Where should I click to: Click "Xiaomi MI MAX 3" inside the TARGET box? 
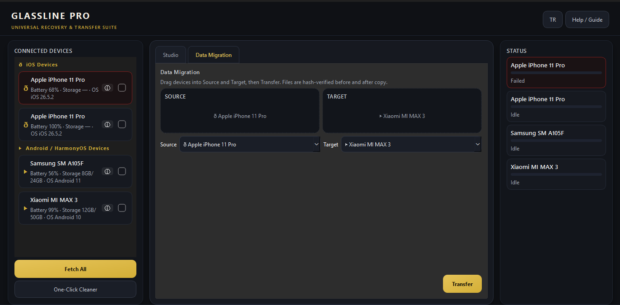point(402,116)
